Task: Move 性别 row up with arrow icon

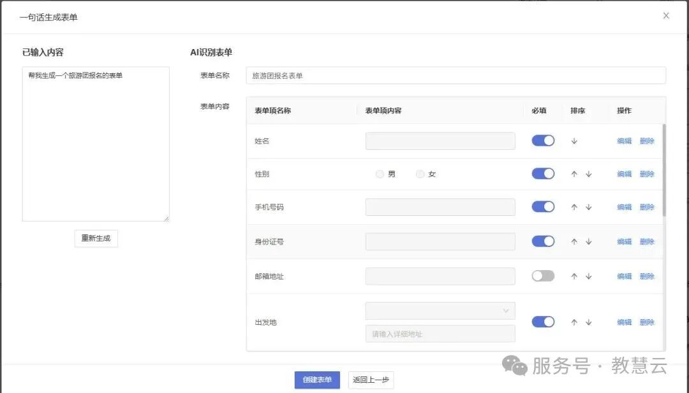Action: 574,174
